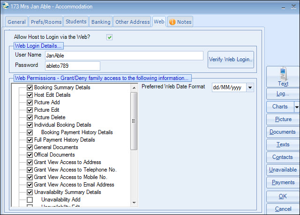The image size is (300, 215).
Task: Click the mobile phone Text icon
Action: (283, 74)
